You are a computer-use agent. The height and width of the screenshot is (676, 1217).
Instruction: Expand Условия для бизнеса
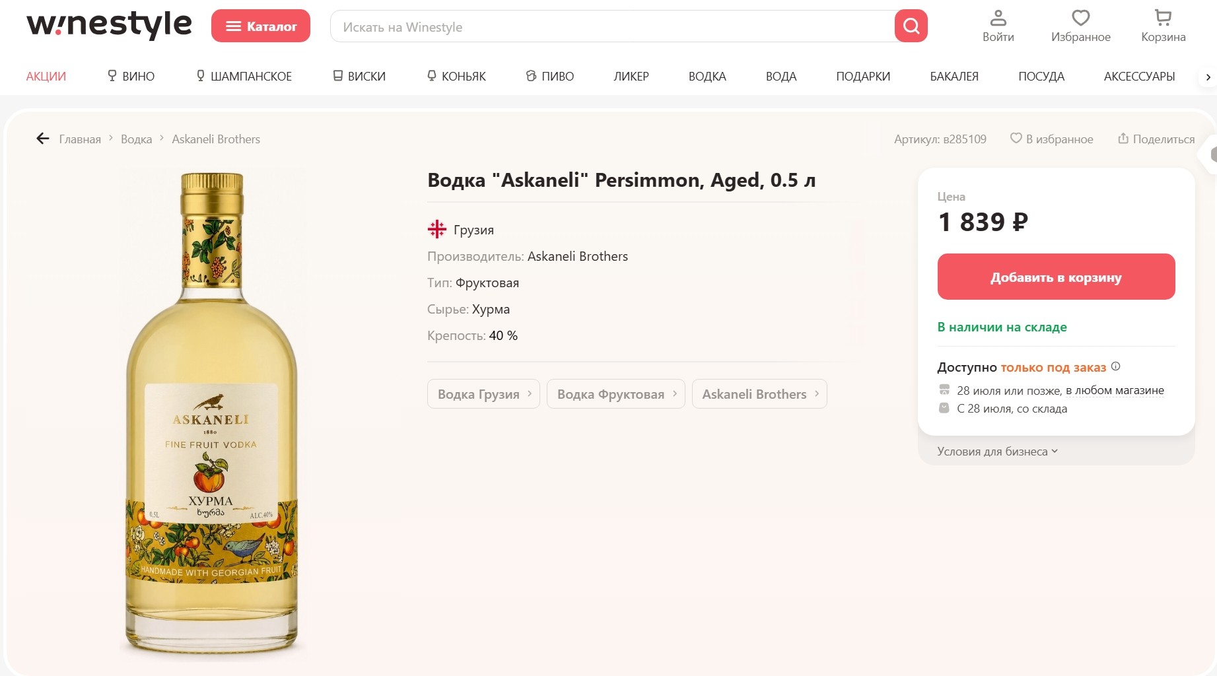(x=997, y=452)
